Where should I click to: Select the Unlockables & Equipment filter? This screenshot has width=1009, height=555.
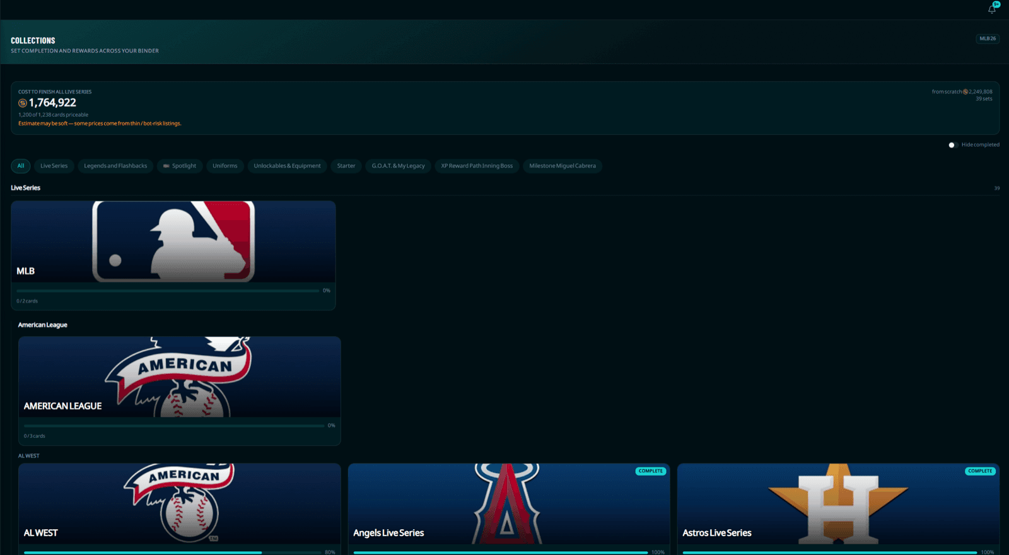287,166
